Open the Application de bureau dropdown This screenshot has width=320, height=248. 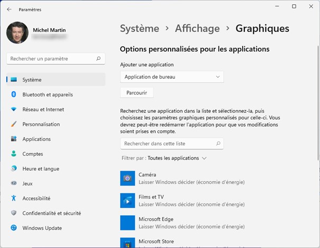[x=172, y=77]
